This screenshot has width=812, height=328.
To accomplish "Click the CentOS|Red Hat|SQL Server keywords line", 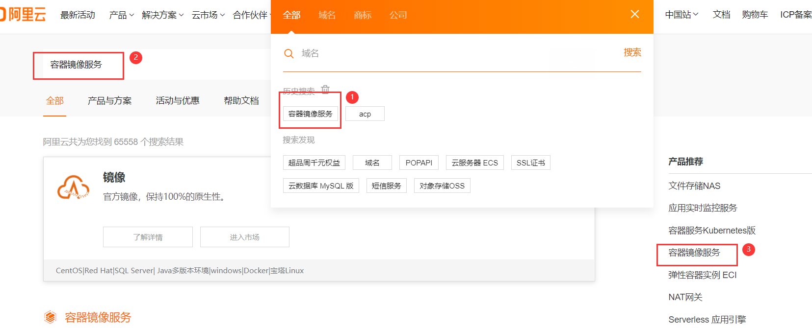I will 180,270.
